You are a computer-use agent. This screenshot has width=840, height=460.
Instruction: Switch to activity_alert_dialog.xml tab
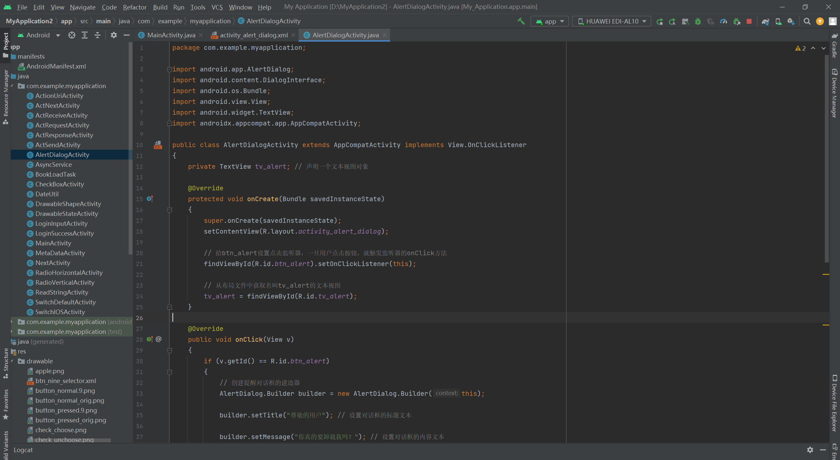254,35
